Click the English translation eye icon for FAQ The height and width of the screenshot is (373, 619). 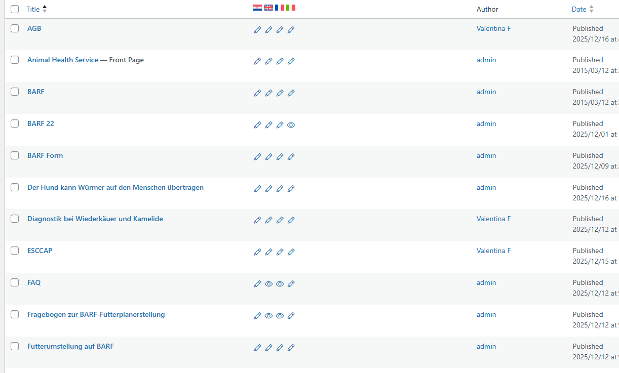coord(268,284)
